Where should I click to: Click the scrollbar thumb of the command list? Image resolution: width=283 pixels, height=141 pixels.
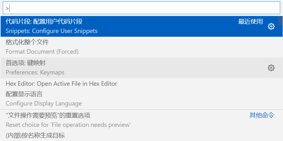pyautogui.click(x=280, y=21)
